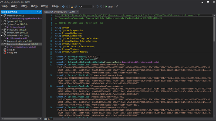
Task: Expand the System (4.0.0.0) tree node
Action: (2, 21)
